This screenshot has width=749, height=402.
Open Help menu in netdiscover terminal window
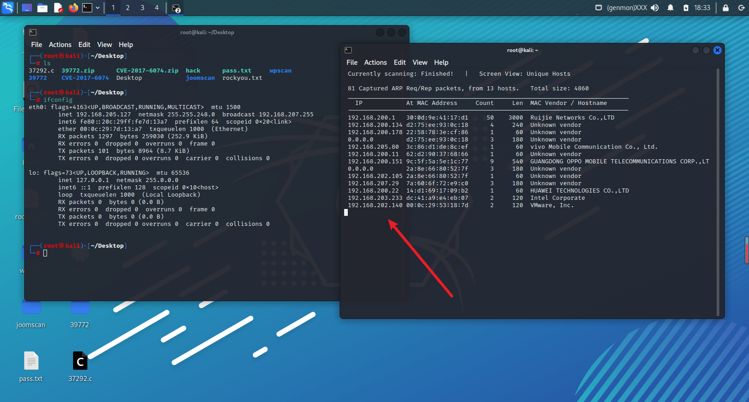pyautogui.click(x=441, y=63)
